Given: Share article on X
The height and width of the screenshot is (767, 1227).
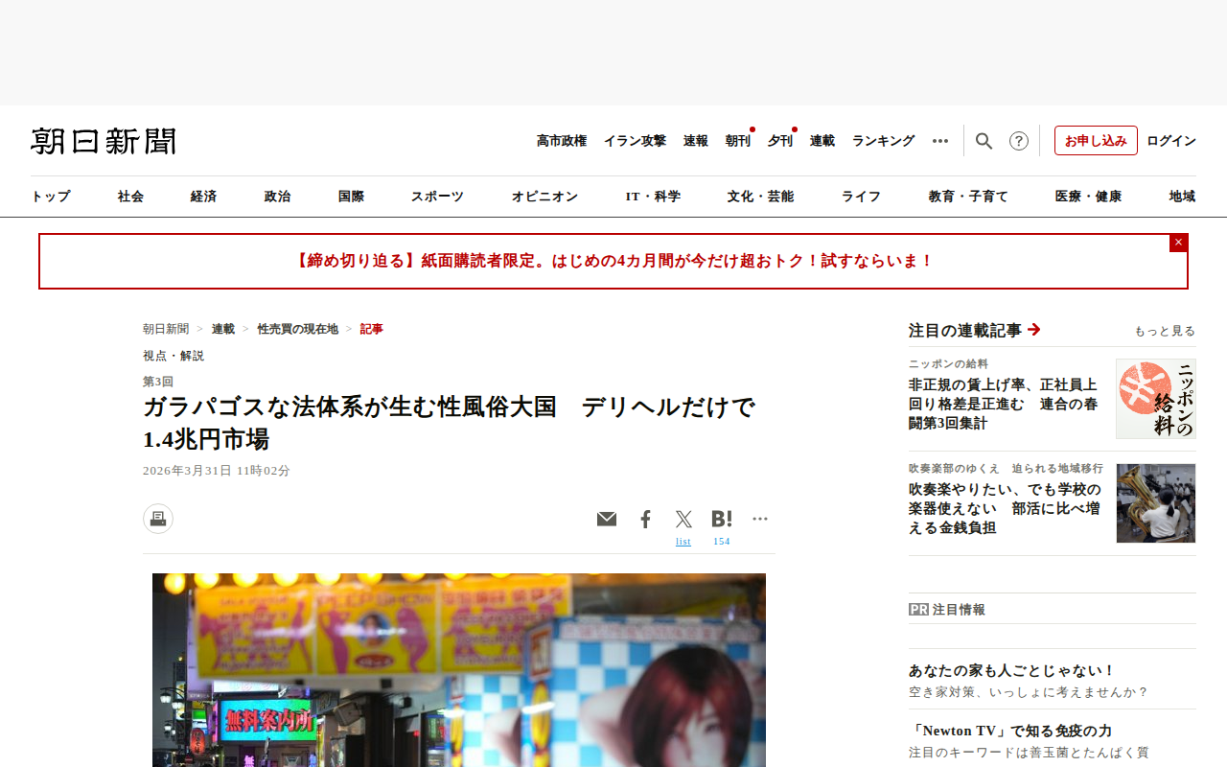Looking at the screenshot, I should 683,519.
